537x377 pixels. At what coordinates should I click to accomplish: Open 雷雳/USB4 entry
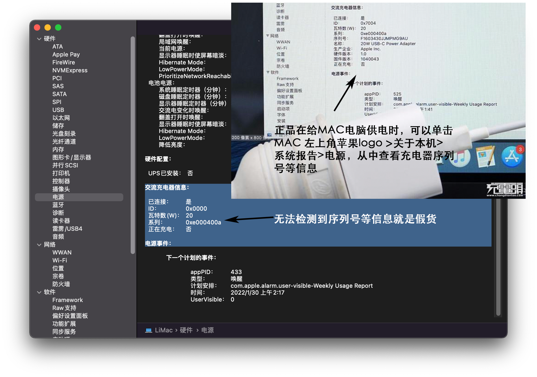coord(67,229)
